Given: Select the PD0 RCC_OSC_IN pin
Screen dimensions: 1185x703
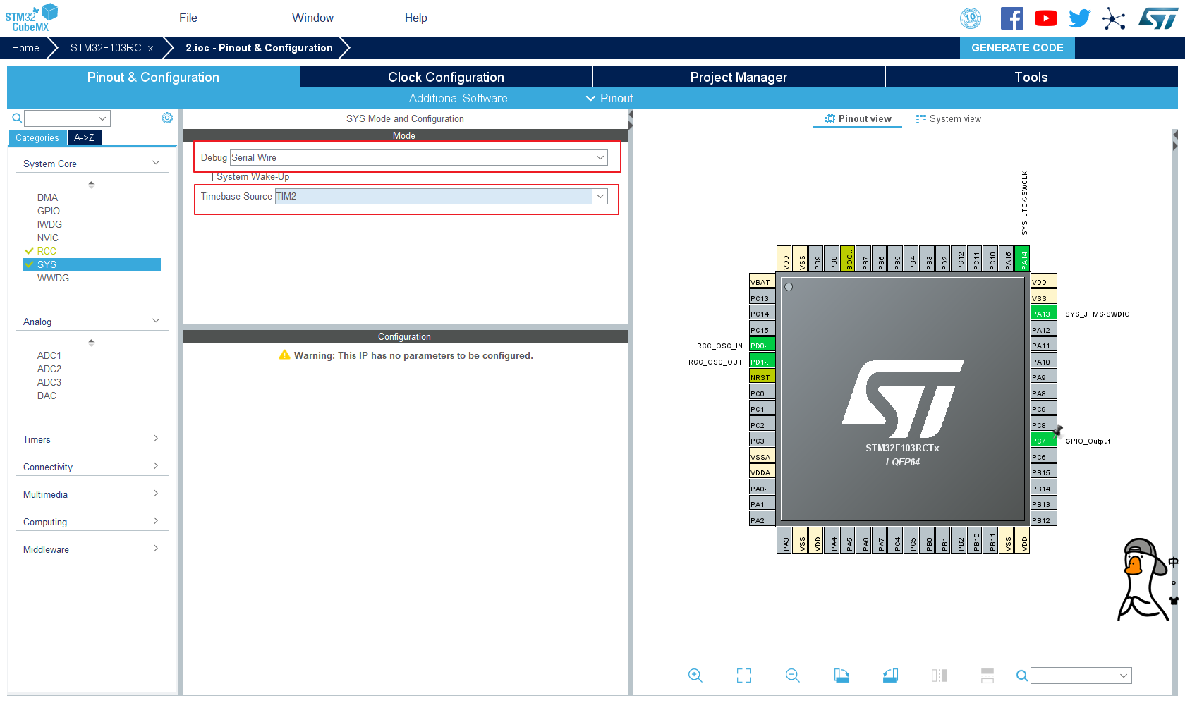Looking at the screenshot, I should [x=762, y=346].
